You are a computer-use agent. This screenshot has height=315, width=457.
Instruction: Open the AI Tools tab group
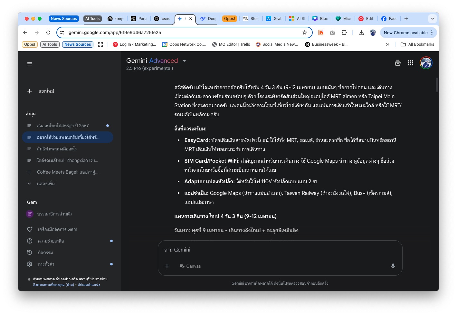92,19
